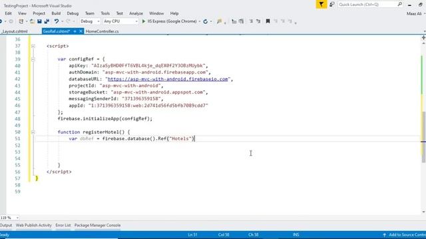Image resolution: width=426 pixels, height=239 pixels.
Task: Click the feedback icon beside Quick Launch
Action: pyautogui.click(x=332, y=5)
